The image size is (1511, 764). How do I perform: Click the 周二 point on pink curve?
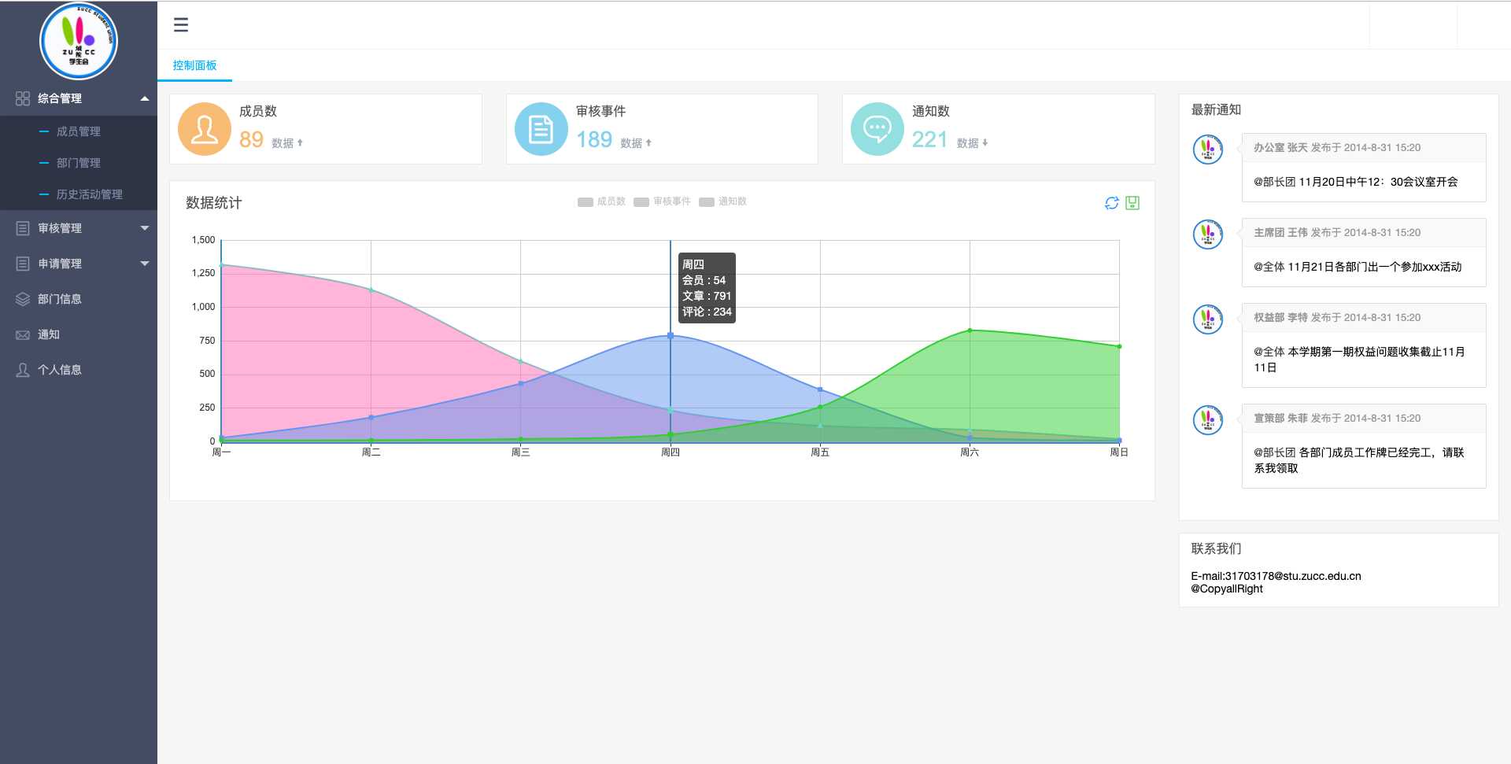click(x=371, y=290)
